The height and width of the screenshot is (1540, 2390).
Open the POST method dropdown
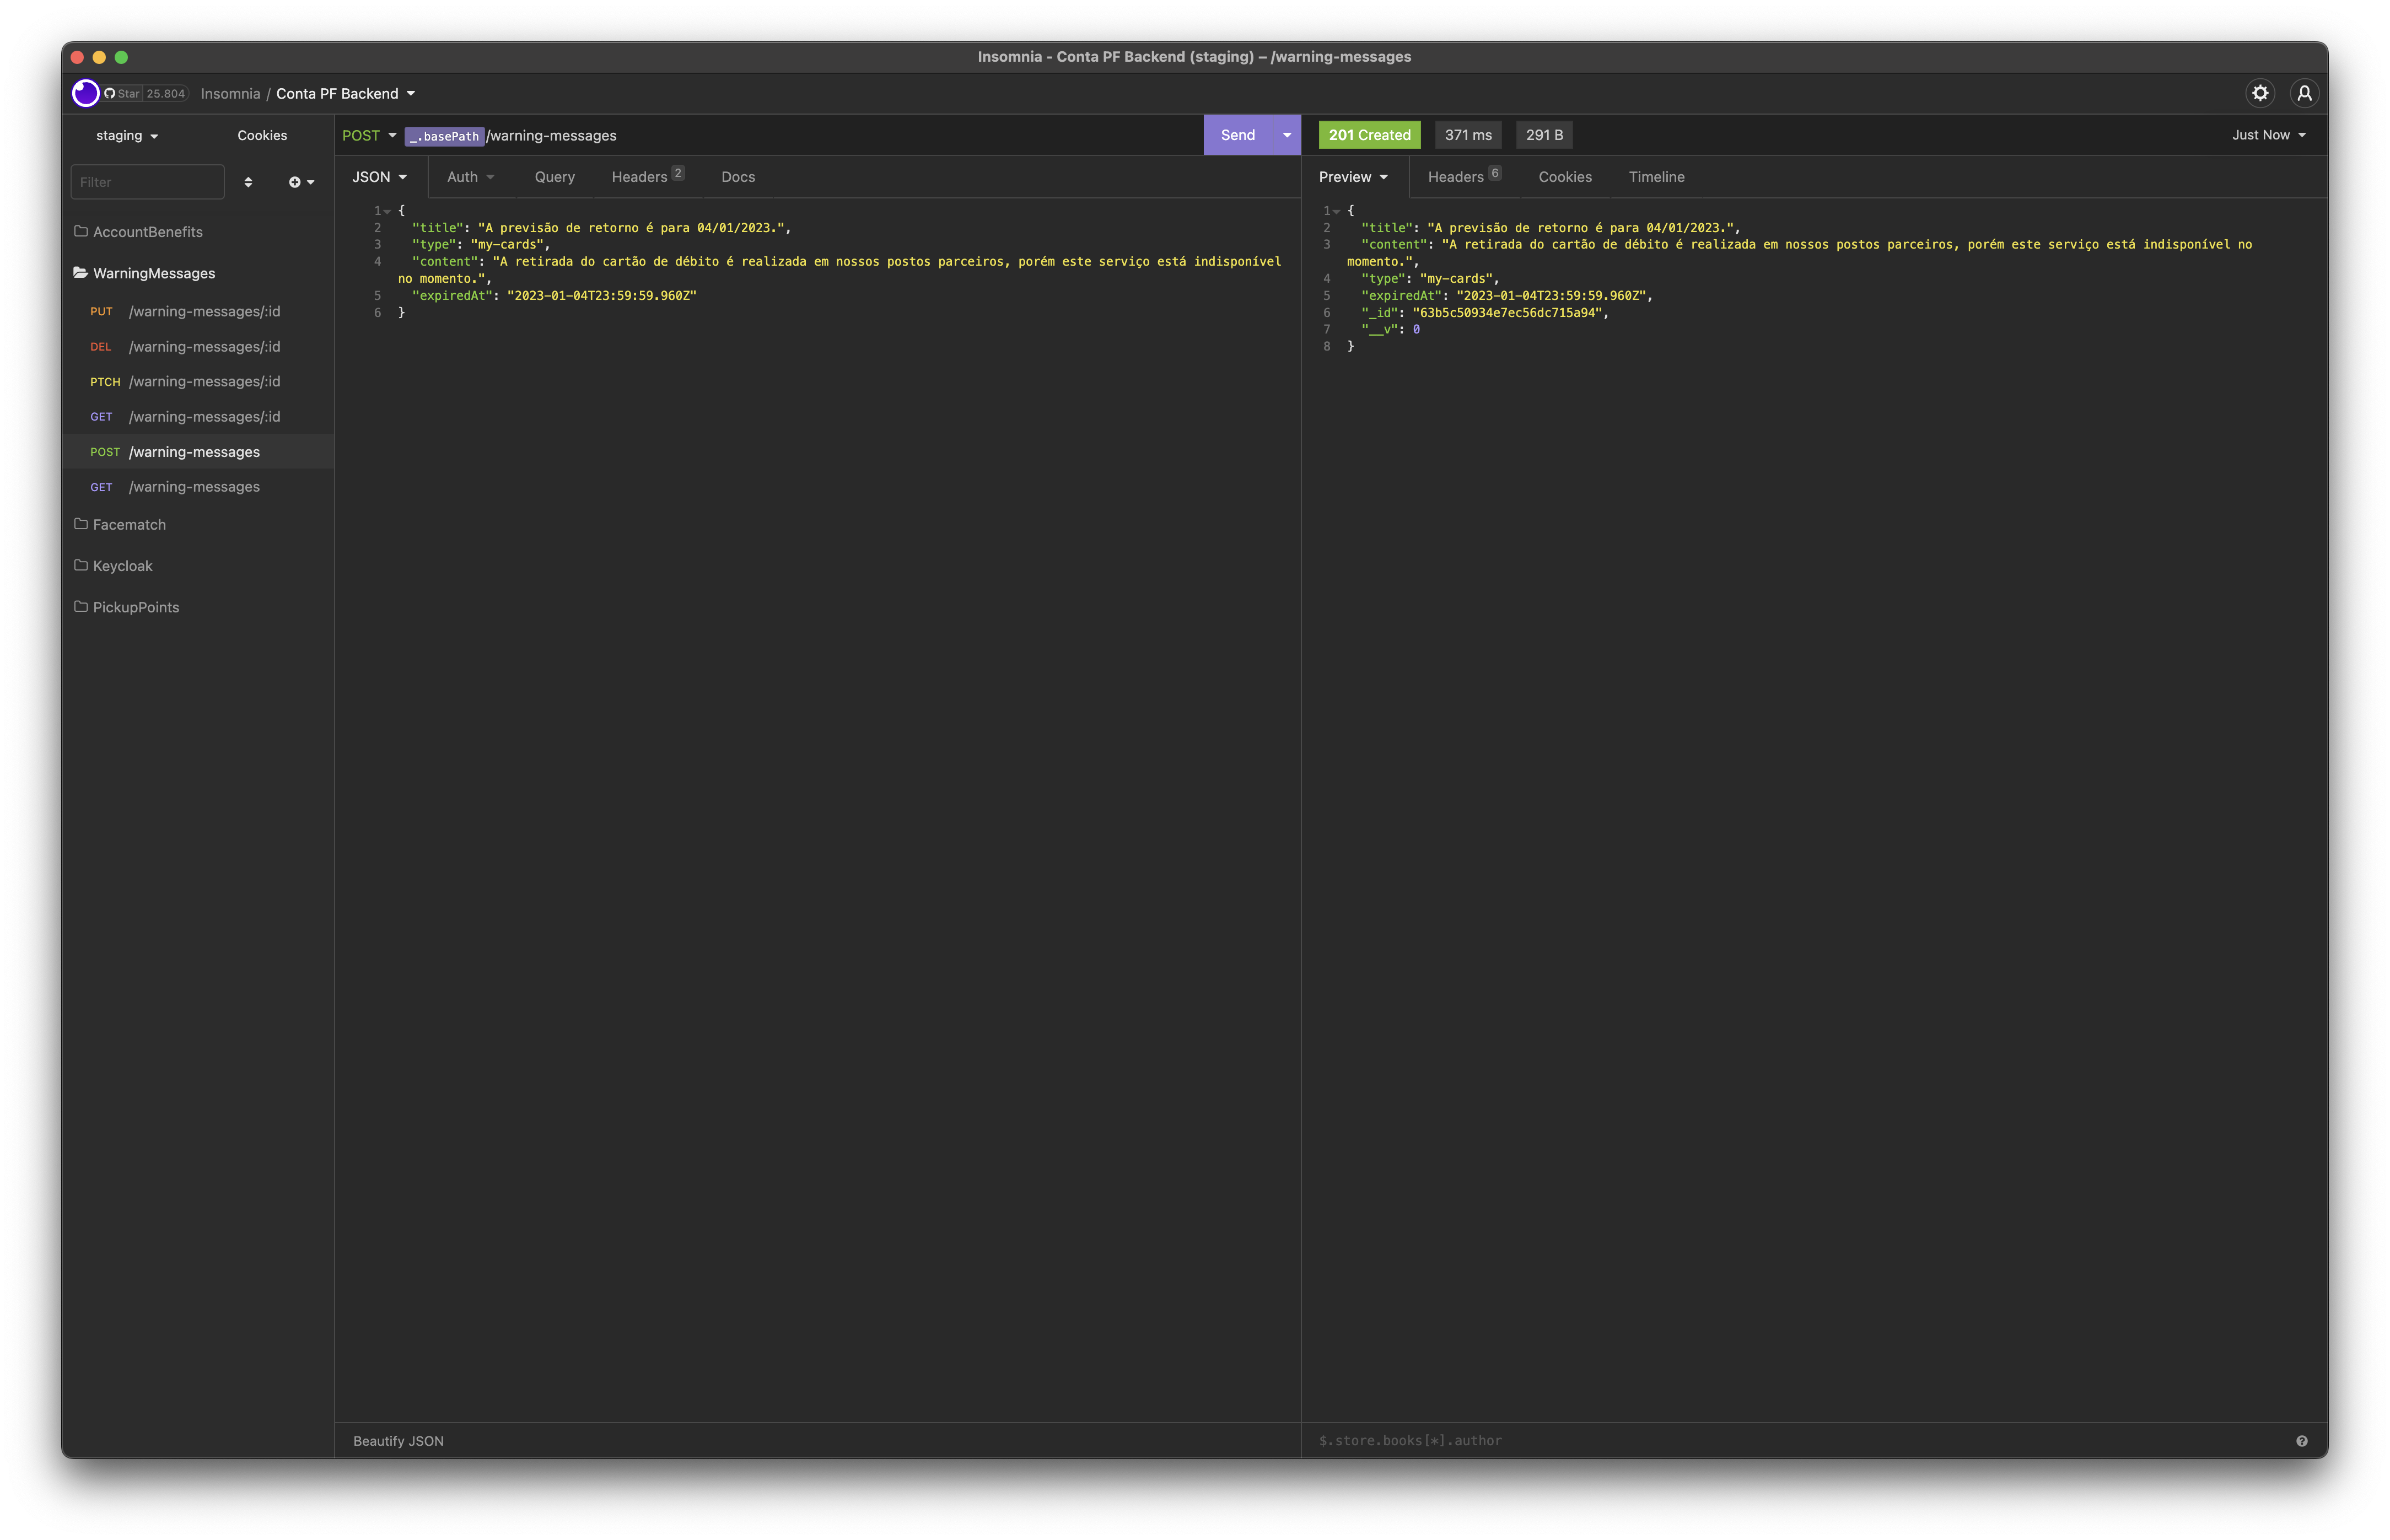pyautogui.click(x=369, y=135)
